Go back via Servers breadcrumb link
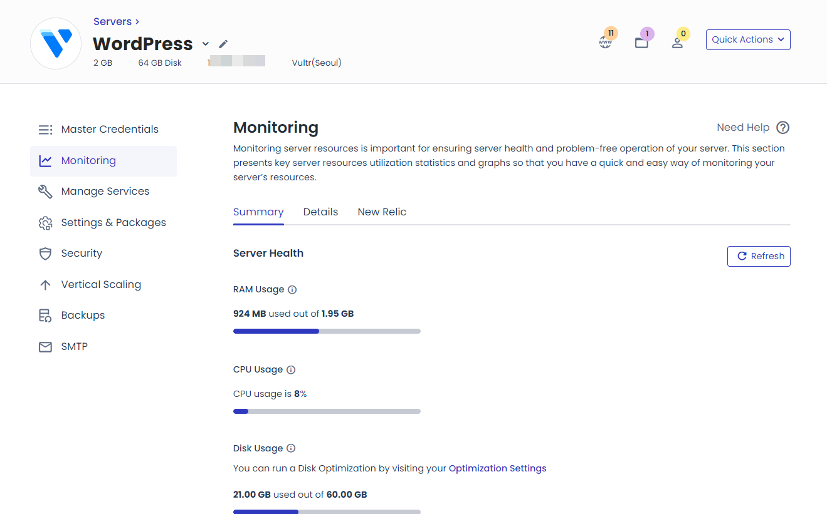This screenshot has height=514, width=827. pyautogui.click(x=113, y=21)
